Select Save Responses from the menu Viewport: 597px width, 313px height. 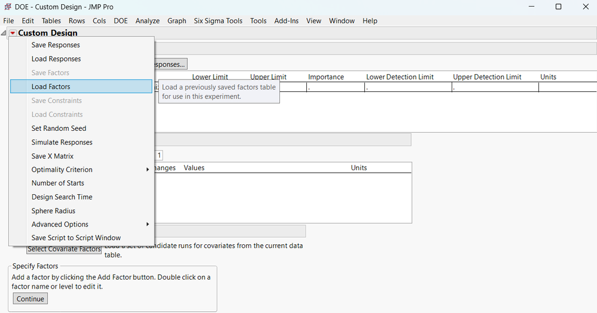[x=56, y=45]
